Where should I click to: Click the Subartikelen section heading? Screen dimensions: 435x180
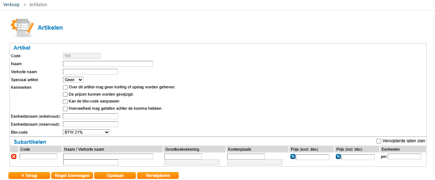coord(30,142)
